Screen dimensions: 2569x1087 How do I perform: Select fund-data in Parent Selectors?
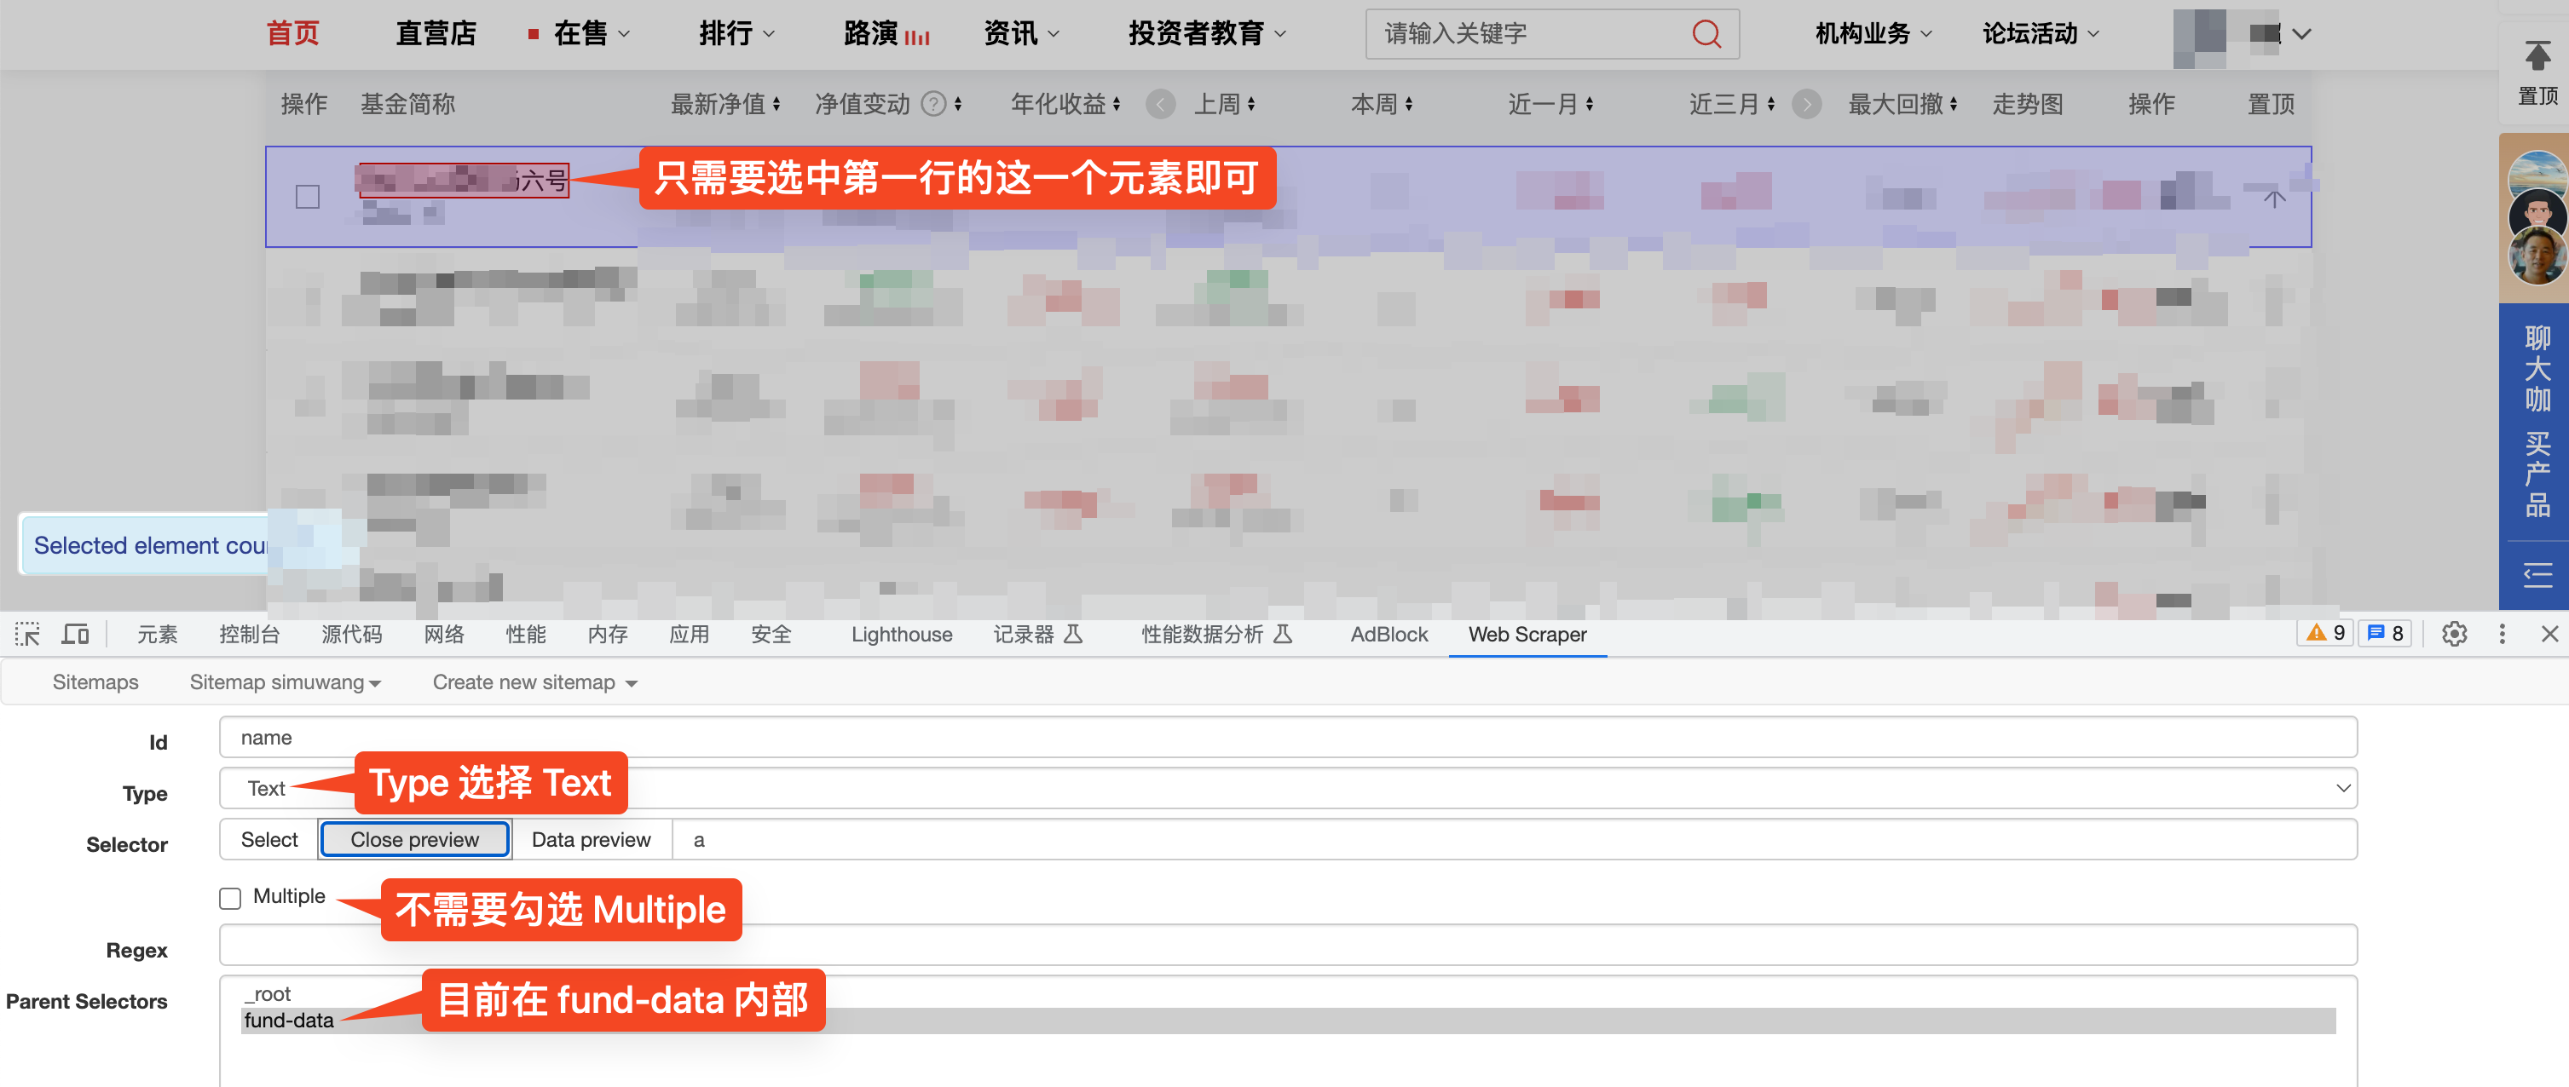pos(289,1021)
